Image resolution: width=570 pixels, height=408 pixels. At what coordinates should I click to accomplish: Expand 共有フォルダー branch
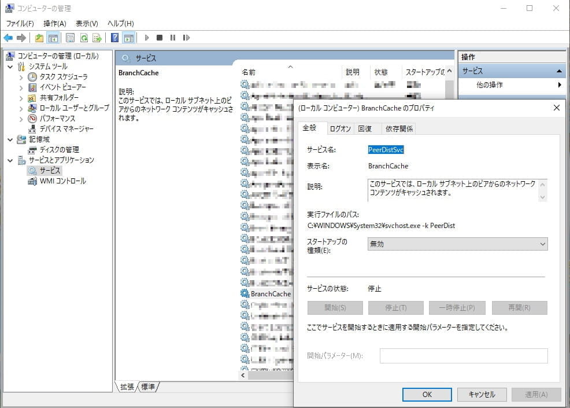coord(21,98)
